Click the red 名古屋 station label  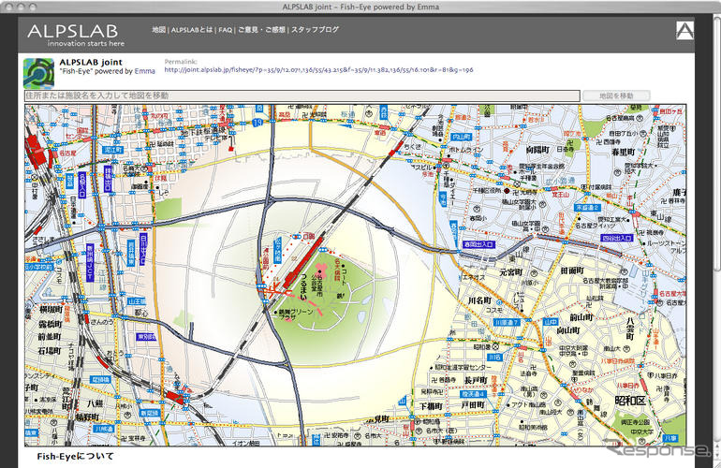pos(67,153)
